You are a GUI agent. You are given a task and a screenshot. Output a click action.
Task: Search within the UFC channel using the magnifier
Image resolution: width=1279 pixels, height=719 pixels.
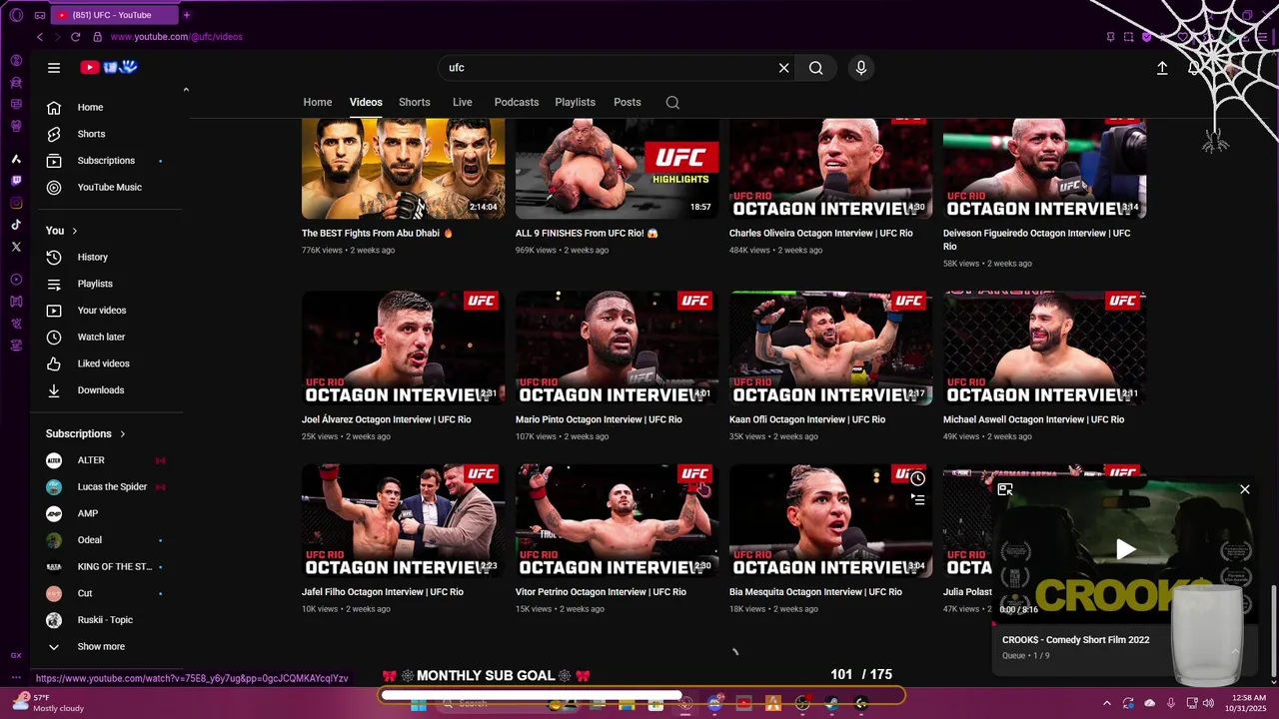click(x=672, y=102)
